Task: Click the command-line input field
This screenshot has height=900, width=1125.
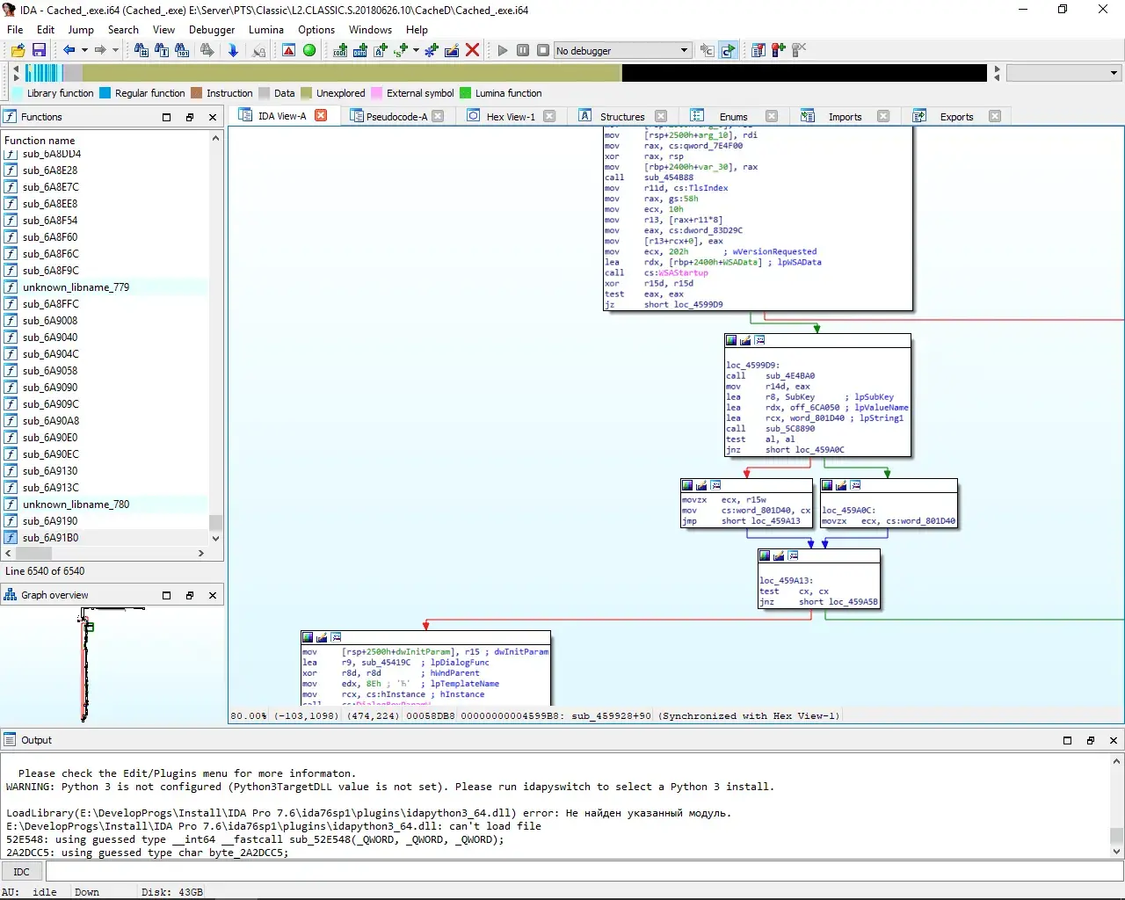Action: (584, 872)
